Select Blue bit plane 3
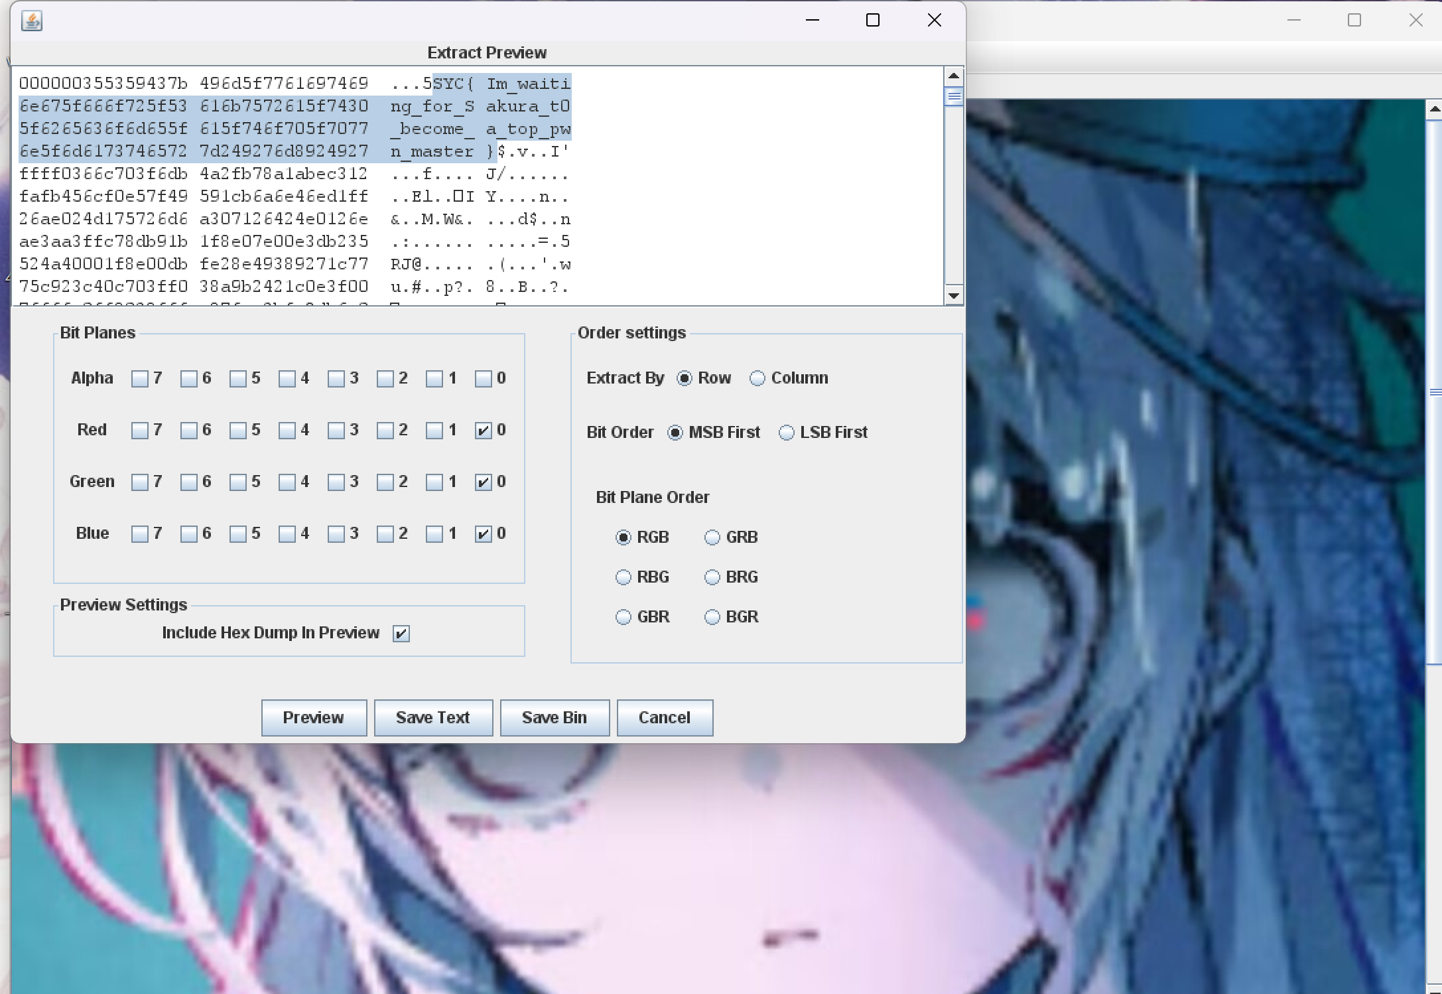 336,534
